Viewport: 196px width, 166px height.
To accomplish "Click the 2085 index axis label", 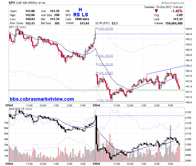I will [188, 160].
